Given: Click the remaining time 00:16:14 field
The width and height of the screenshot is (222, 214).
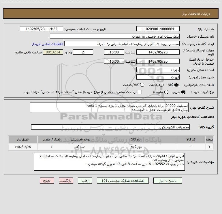Looking at the screenshot, I should (53, 52).
